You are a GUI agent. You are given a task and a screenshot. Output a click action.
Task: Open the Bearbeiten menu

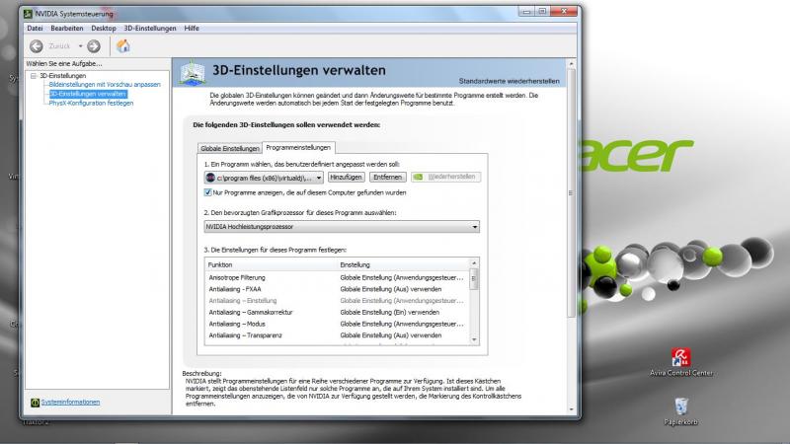click(x=66, y=29)
